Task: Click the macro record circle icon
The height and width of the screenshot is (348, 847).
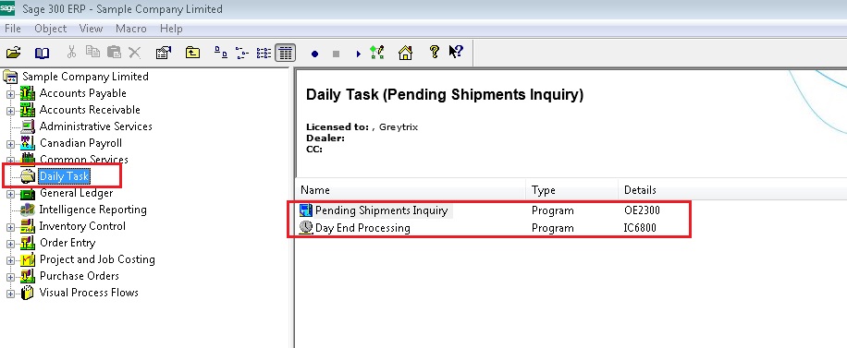Action: (315, 54)
